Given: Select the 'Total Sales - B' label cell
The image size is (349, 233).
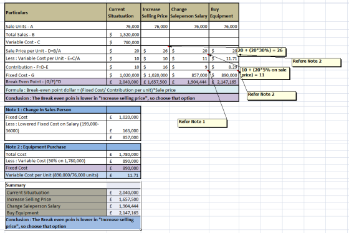Looking at the screenshot, I should (55, 34).
